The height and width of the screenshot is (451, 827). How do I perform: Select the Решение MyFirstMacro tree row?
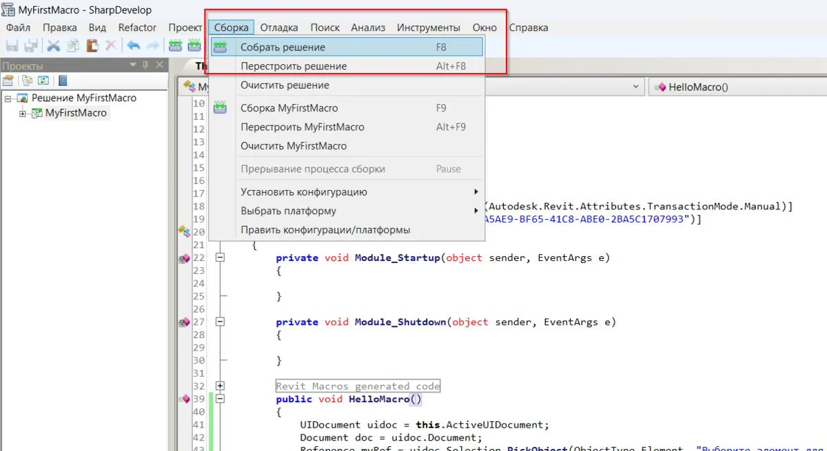pos(84,98)
